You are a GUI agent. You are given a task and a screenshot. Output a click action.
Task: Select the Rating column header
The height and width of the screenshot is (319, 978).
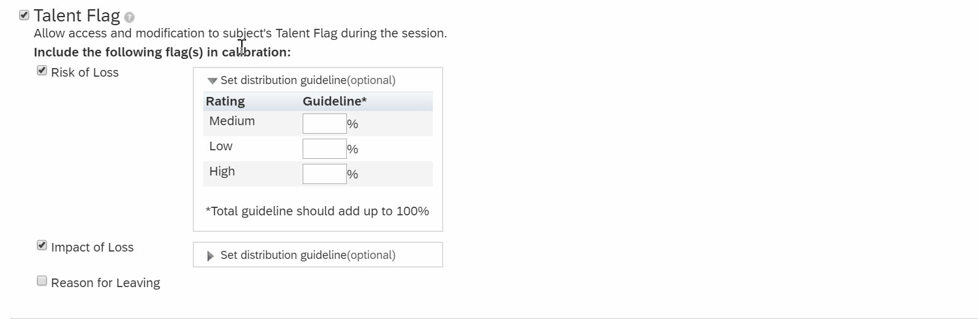(225, 101)
